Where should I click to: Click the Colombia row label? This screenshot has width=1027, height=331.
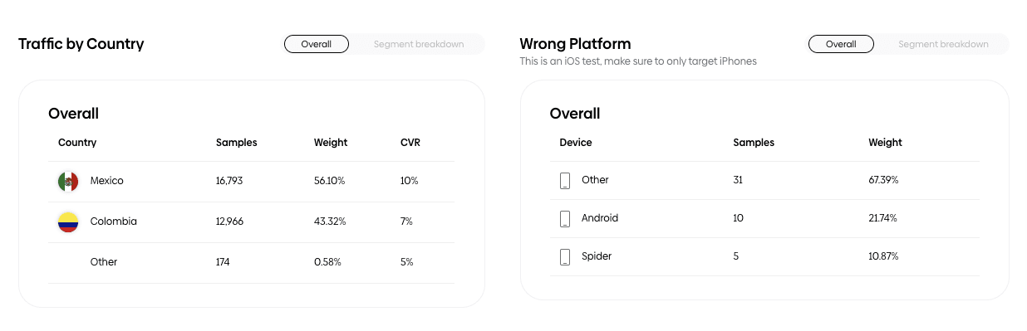pos(114,221)
